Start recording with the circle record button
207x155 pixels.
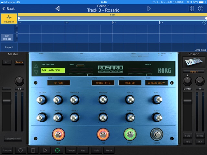(20, 150)
